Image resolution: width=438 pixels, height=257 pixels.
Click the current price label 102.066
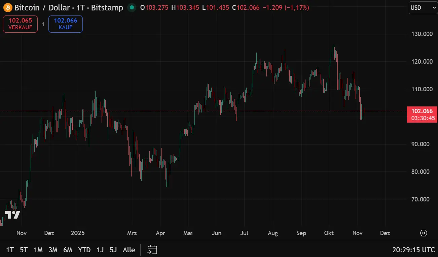[x=422, y=111]
